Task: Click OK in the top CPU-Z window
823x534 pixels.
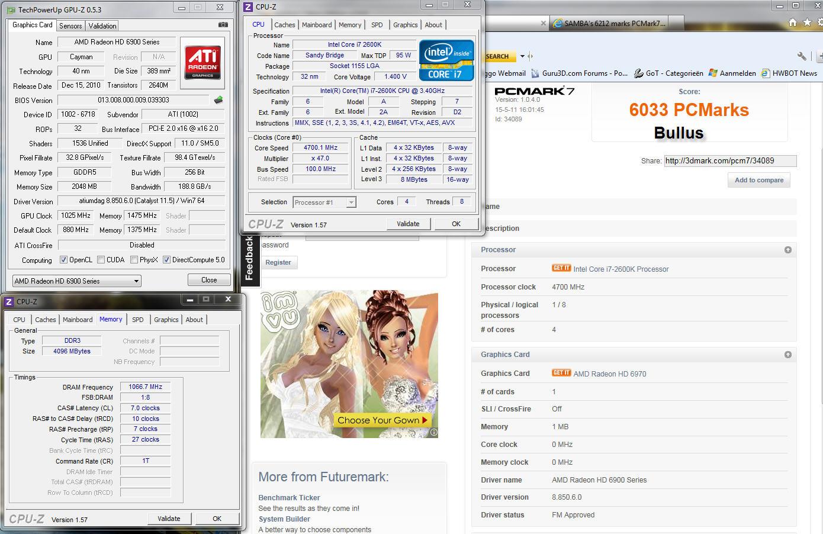Action: pos(456,224)
